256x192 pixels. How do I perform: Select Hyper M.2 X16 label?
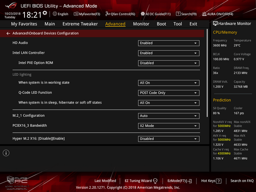(39, 139)
